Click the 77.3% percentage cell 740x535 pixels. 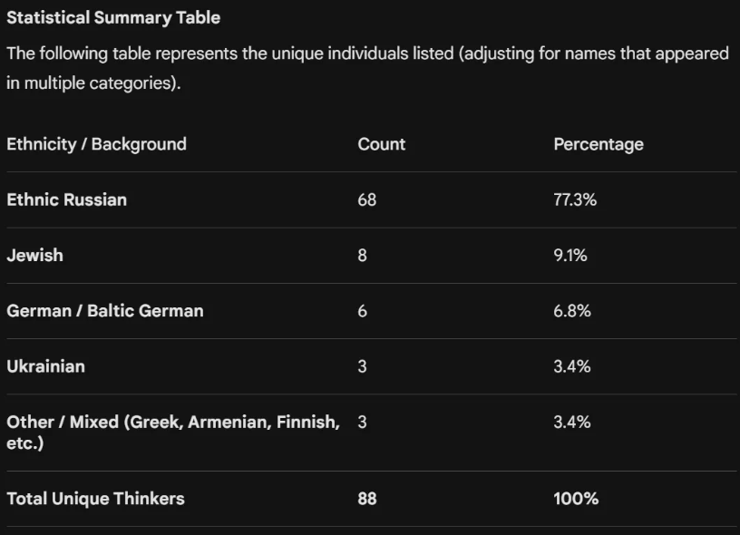pyautogui.click(x=575, y=199)
